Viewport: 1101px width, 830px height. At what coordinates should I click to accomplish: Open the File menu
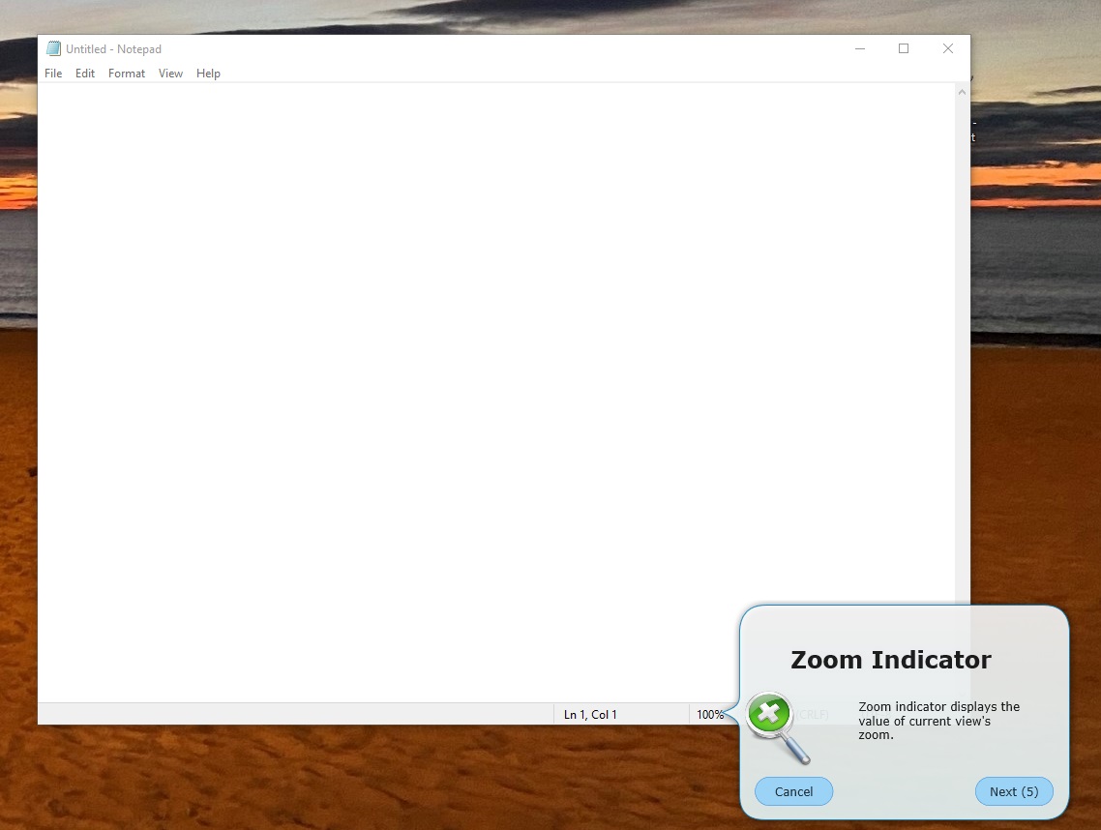[x=53, y=73]
